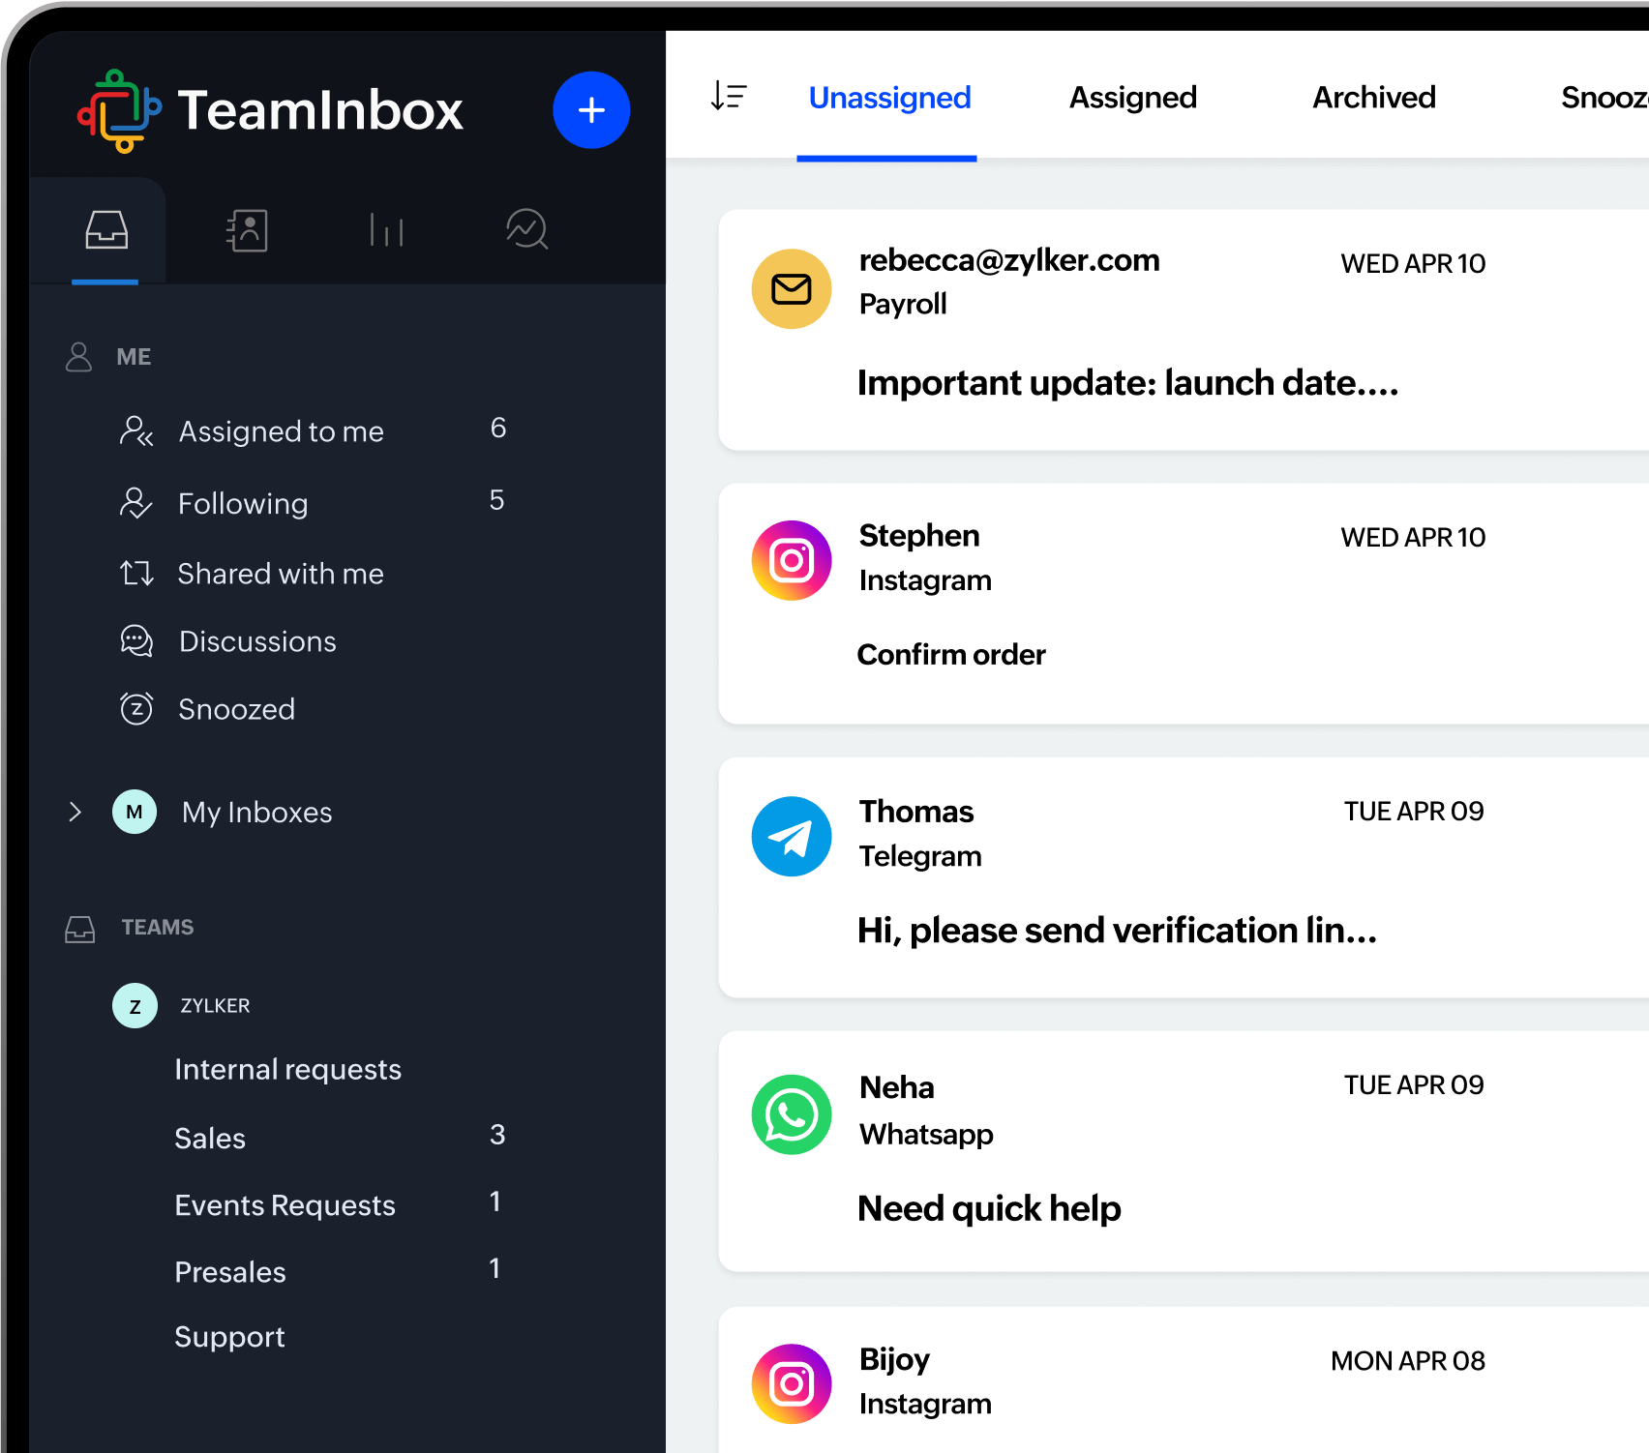Switch to the Archived tab

[1373, 98]
